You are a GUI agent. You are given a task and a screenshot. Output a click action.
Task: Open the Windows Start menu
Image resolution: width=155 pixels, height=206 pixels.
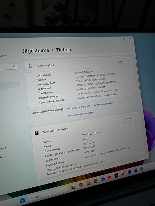pos(22,200)
